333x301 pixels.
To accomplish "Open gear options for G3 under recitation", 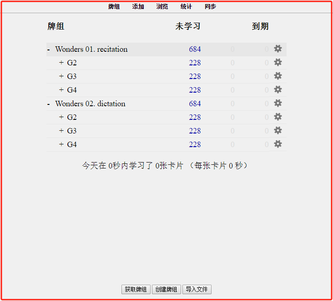I will 278,76.
